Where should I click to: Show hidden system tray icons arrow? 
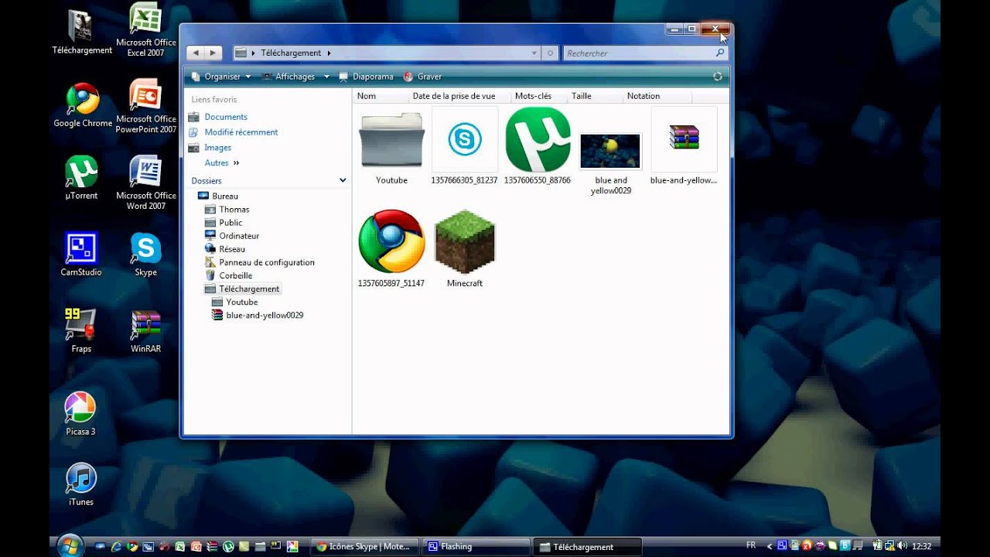tap(770, 546)
